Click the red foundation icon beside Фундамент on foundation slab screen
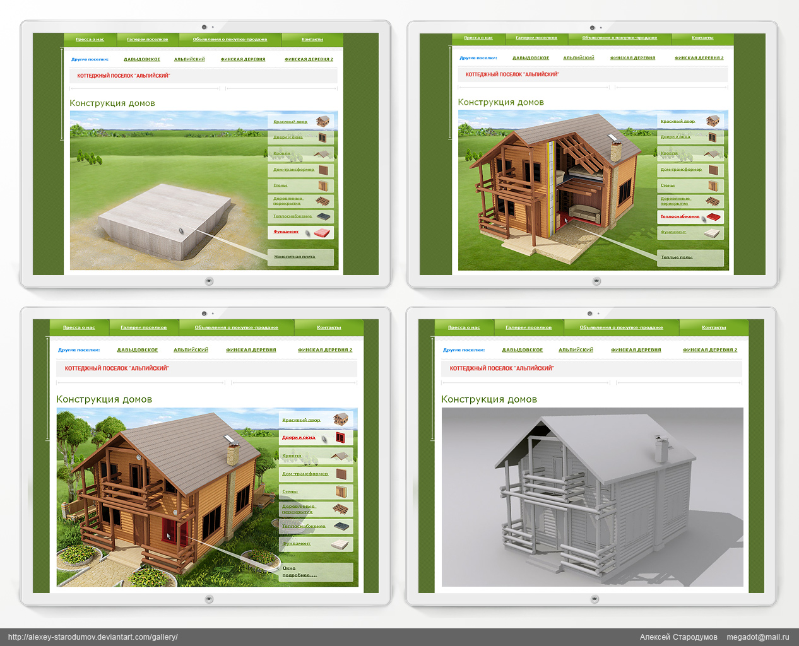This screenshot has height=646, width=799. point(323,233)
